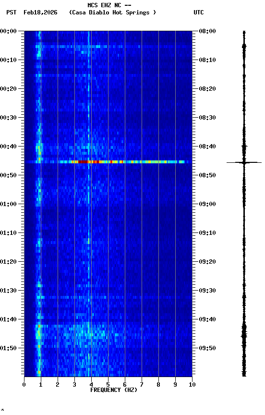Click the 08:40 UTC time label
This screenshot has width=265, height=415.
tap(207, 146)
